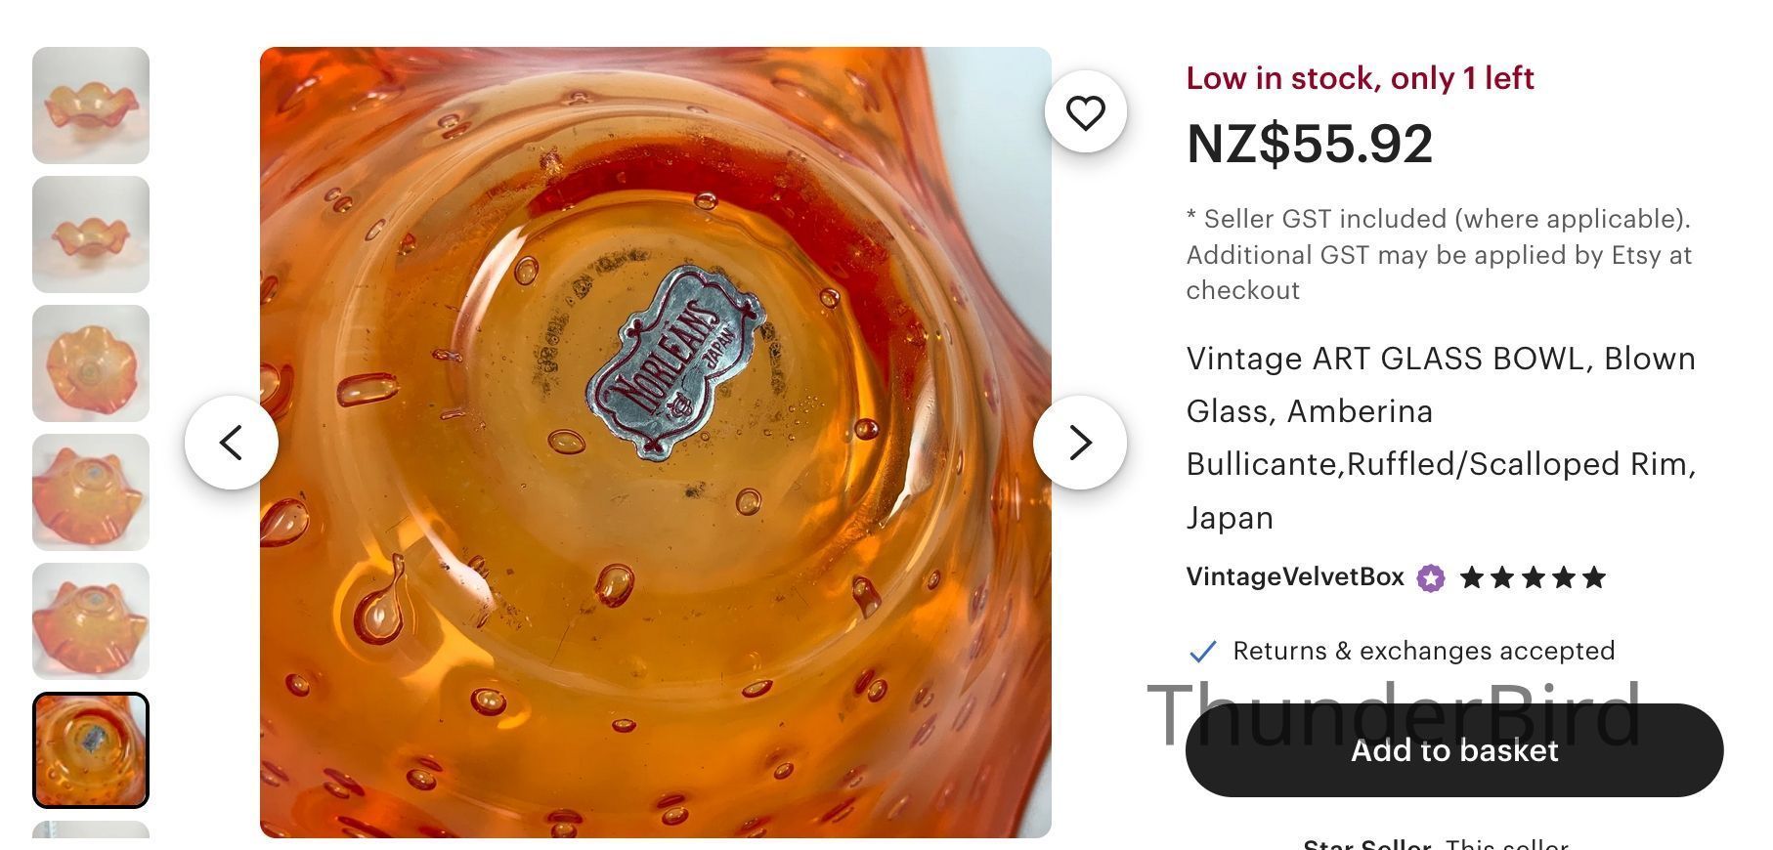Image resolution: width=1773 pixels, height=850 pixels.
Task: Add the glass bowl to basket
Action: tap(1453, 750)
